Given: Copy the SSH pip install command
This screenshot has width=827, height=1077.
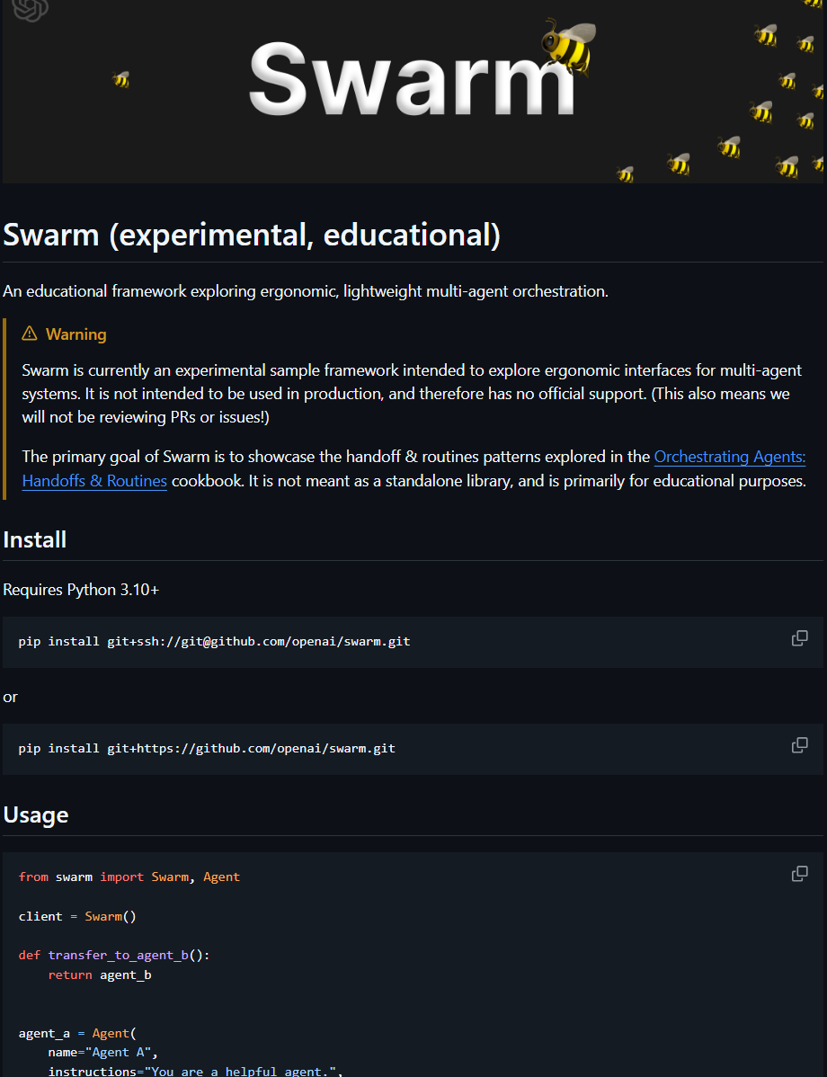Looking at the screenshot, I should coord(799,637).
